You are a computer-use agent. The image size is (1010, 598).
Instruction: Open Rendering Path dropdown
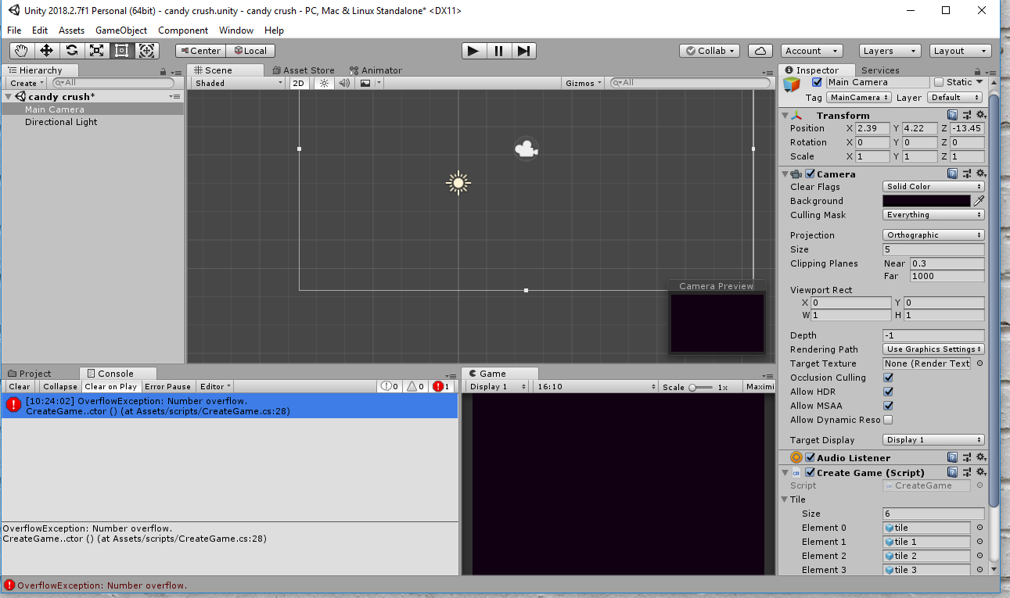(x=933, y=349)
